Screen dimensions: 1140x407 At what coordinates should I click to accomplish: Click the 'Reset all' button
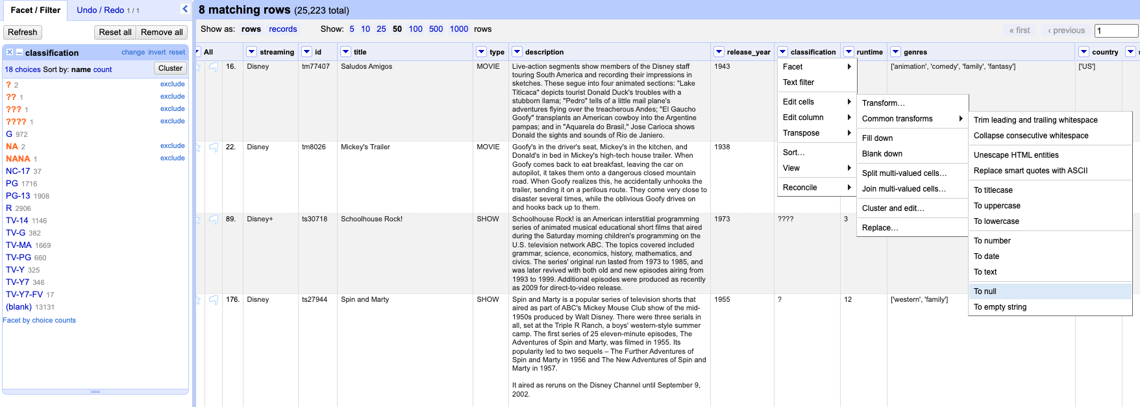[115, 32]
